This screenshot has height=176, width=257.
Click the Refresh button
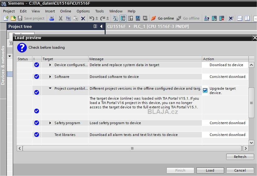(x=240, y=157)
